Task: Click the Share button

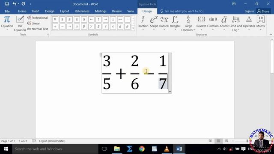Action: [263, 11]
